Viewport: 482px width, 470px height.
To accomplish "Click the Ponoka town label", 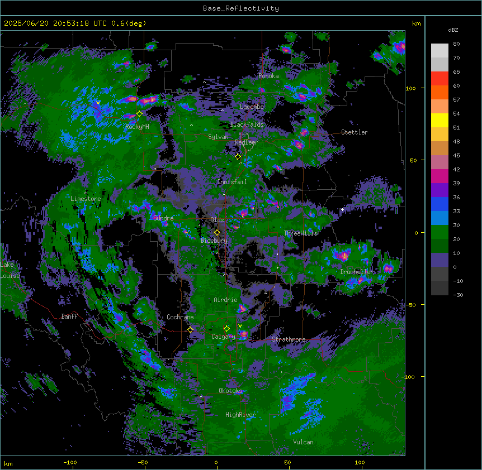I will (268, 76).
